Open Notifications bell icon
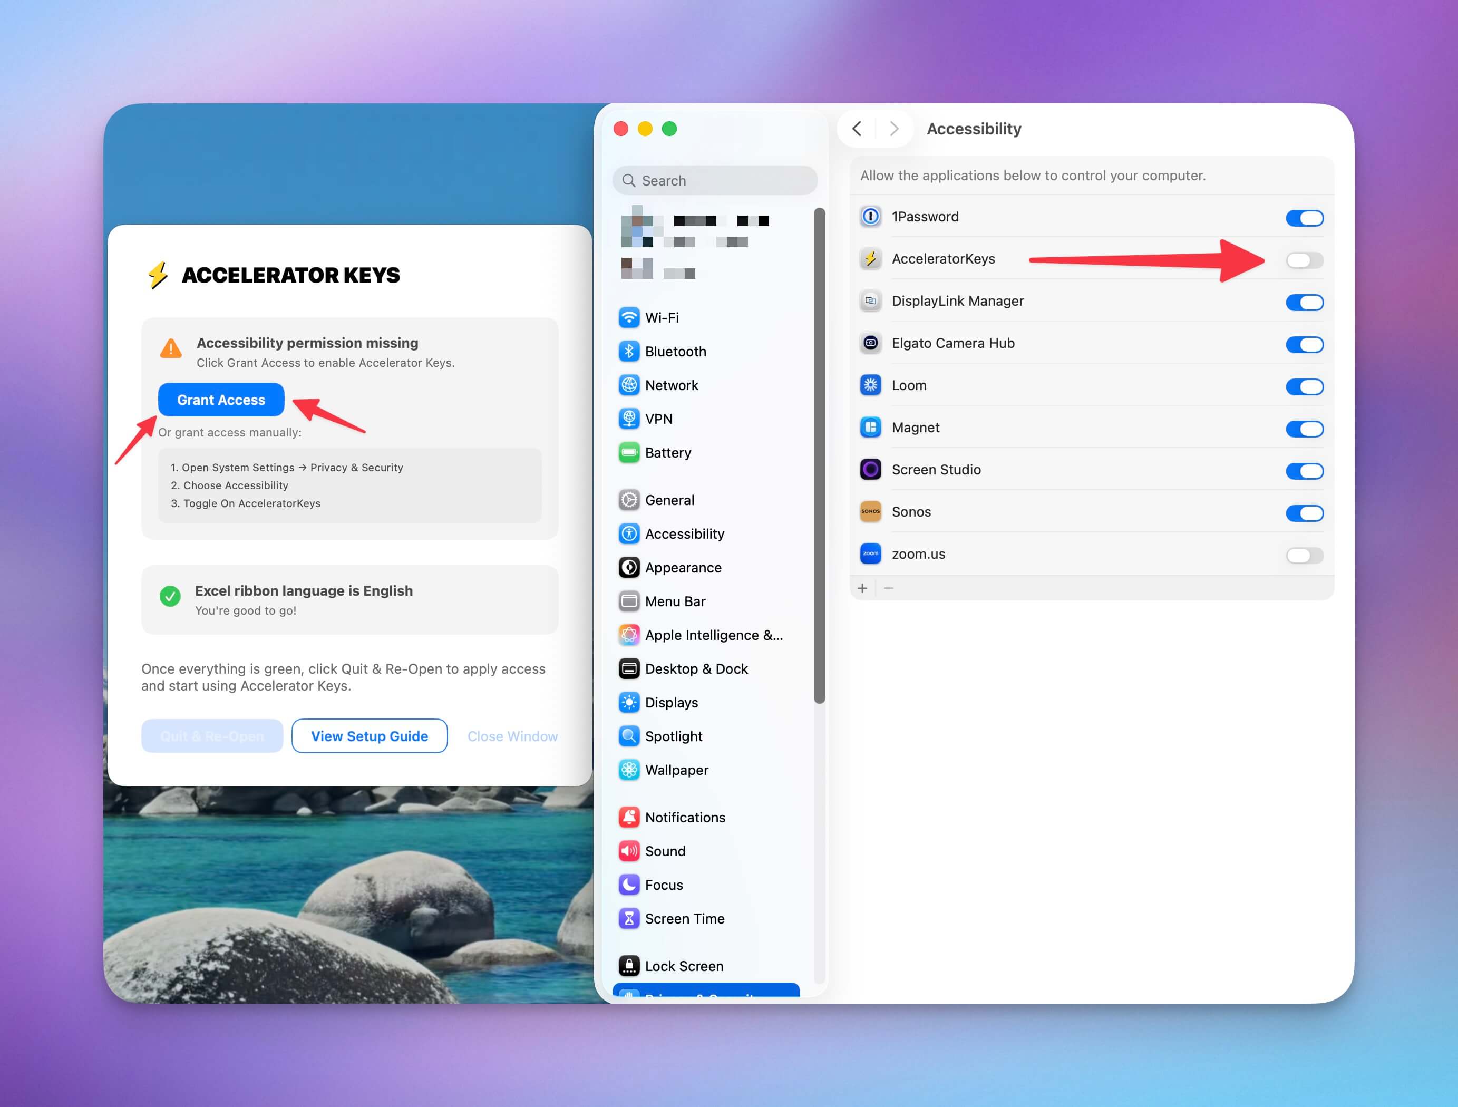 click(x=629, y=817)
